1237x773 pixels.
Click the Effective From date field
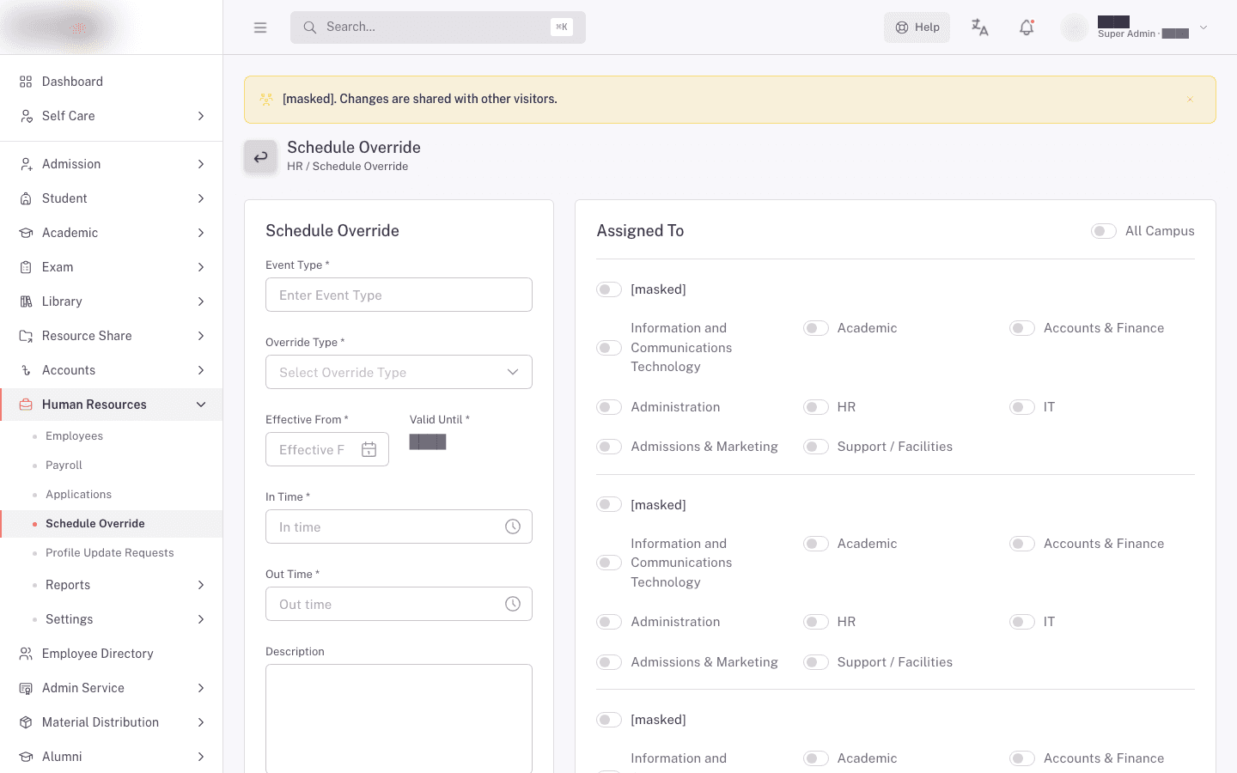[x=327, y=449]
